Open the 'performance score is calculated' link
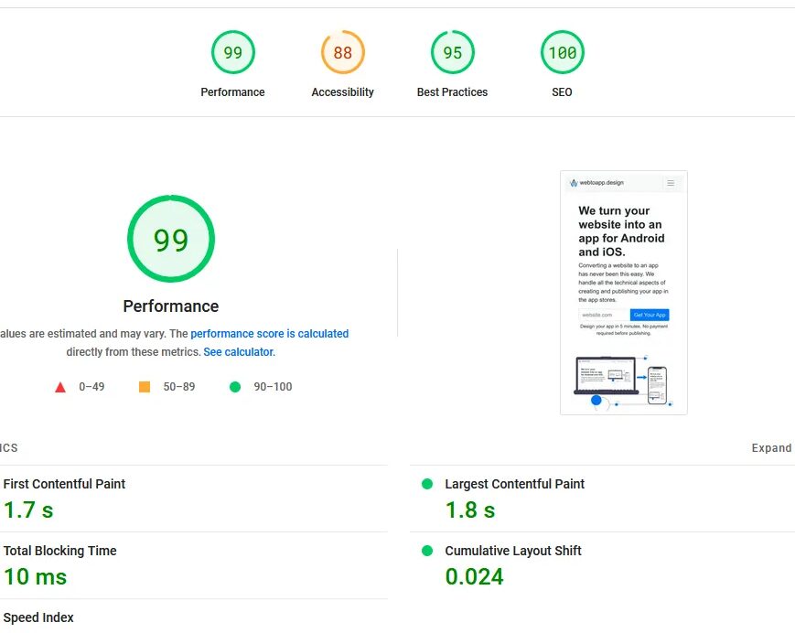 (270, 334)
